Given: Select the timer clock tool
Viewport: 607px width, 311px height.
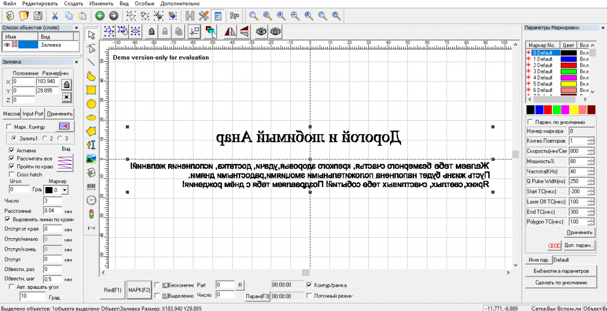Looking at the screenshot, I should click(91, 200).
